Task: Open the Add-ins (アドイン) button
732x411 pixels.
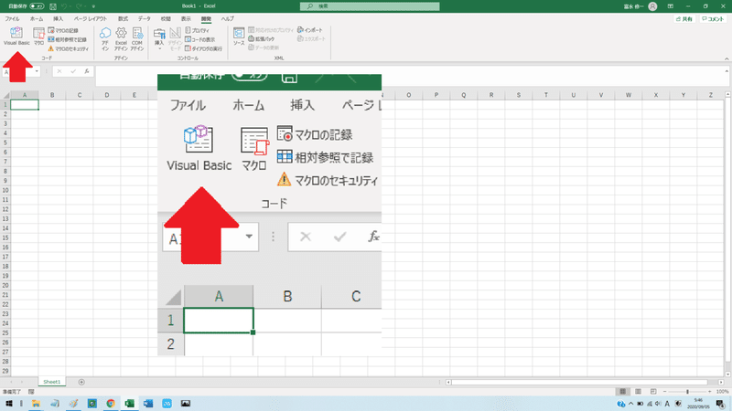Action: (x=105, y=39)
